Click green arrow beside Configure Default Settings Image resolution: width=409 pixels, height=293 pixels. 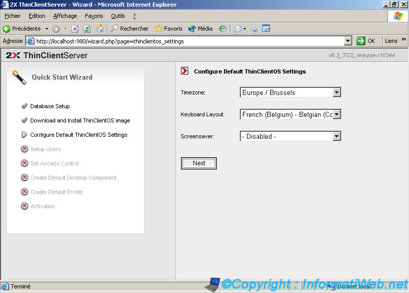tap(24, 135)
